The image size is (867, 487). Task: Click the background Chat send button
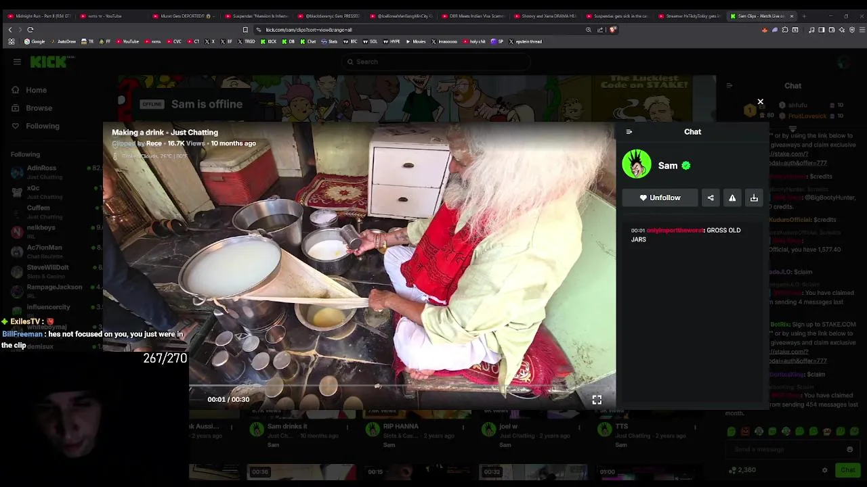[x=848, y=470]
